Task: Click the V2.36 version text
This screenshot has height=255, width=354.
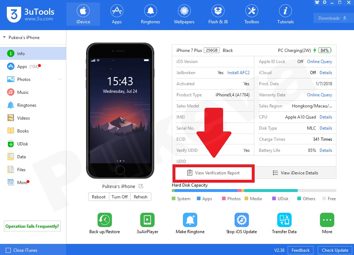Action: (x=279, y=250)
